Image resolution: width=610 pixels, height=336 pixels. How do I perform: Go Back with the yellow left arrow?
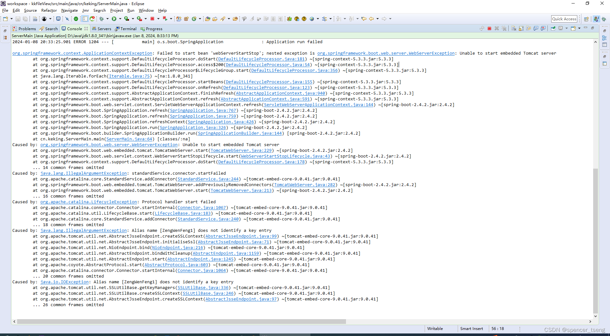point(371,19)
